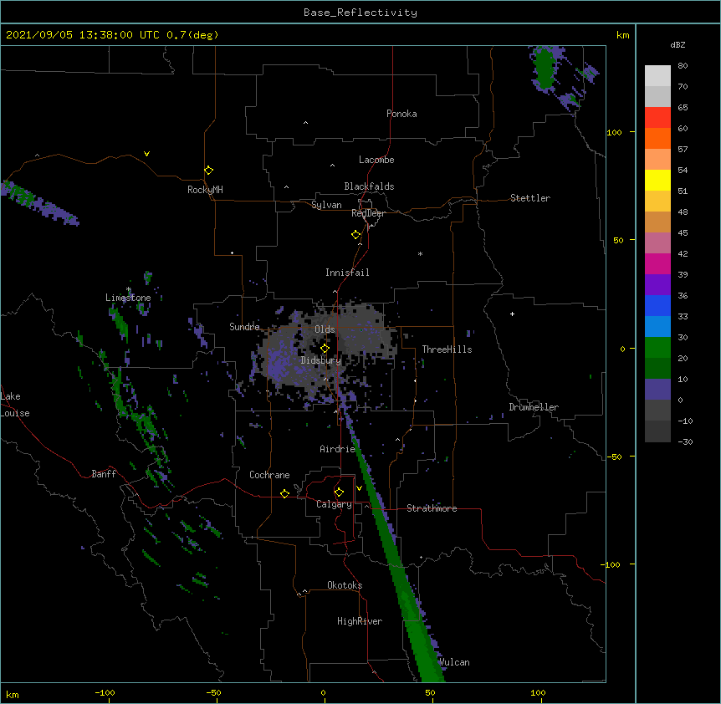Screen dimensions: 721x704
Task: Click the Lake Louise label
Action: pos(15,405)
